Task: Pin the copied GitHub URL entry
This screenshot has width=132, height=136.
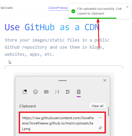Action: 100,128
